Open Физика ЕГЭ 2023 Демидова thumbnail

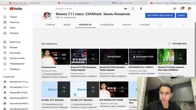pos(85,57)
